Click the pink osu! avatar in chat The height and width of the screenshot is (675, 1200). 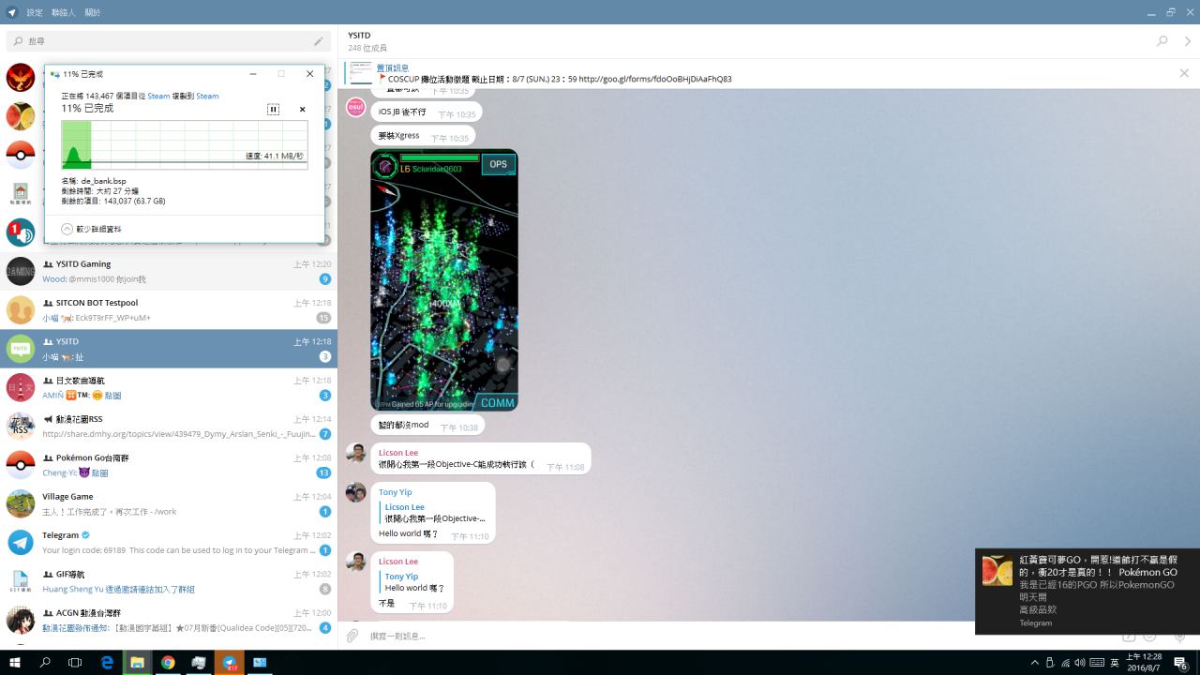(355, 107)
